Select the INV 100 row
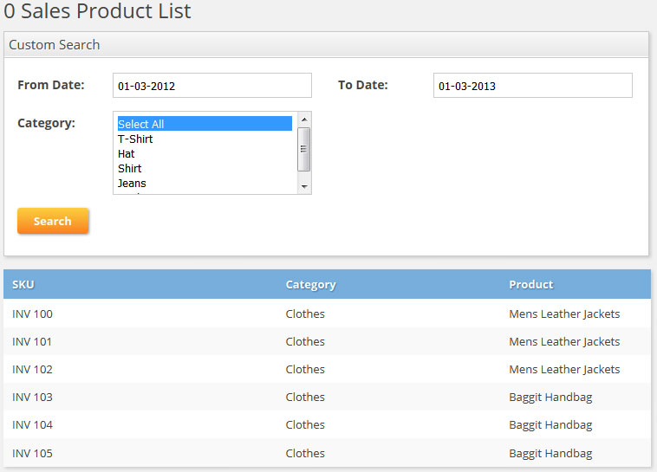Image resolution: width=657 pixels, height=472 pixels. tap(32, 314)
